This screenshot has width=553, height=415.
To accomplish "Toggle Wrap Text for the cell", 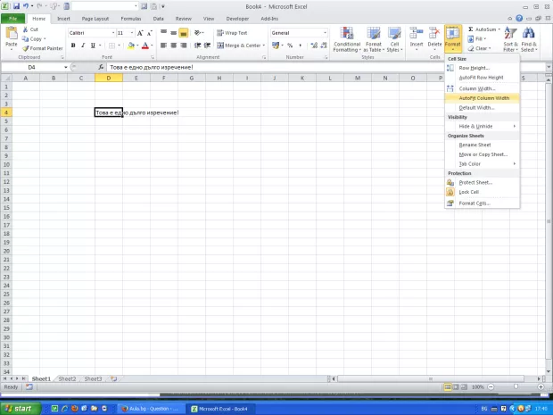I will [x=231, y=33].
